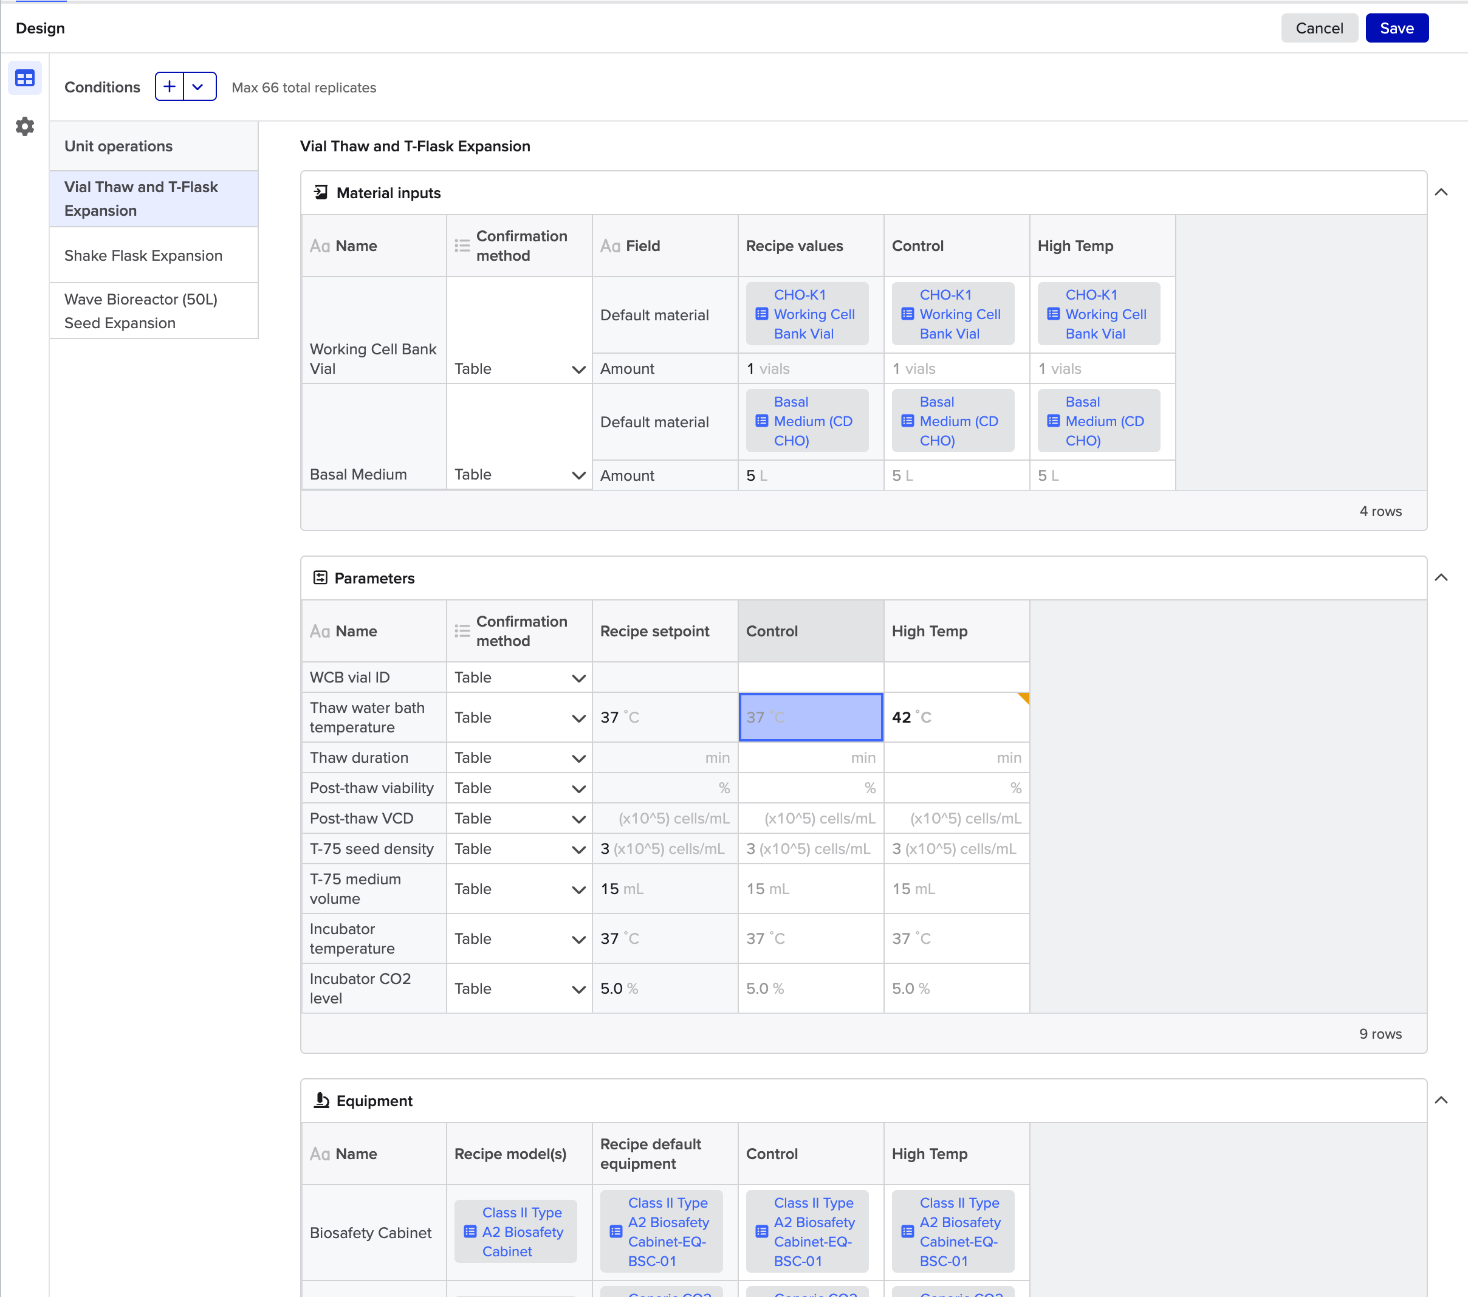Viewport: 1468px width, 1297px height.
Task: Click the Parameters section icon
Action: pos(320,578)
